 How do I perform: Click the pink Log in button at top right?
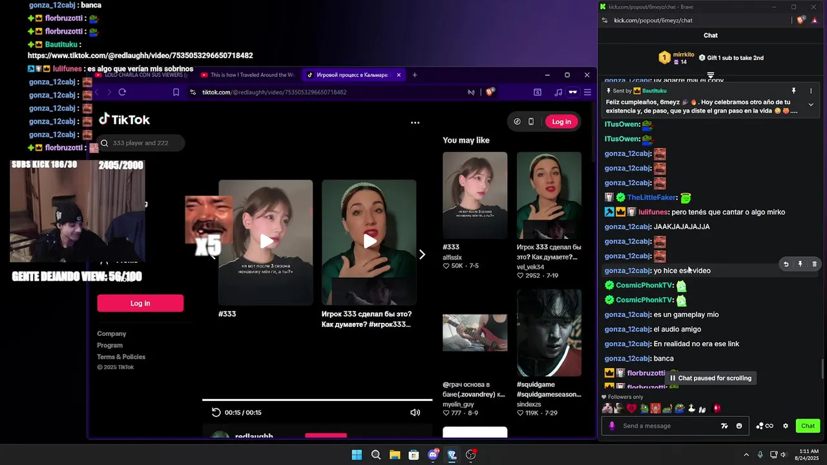[561, 121]
